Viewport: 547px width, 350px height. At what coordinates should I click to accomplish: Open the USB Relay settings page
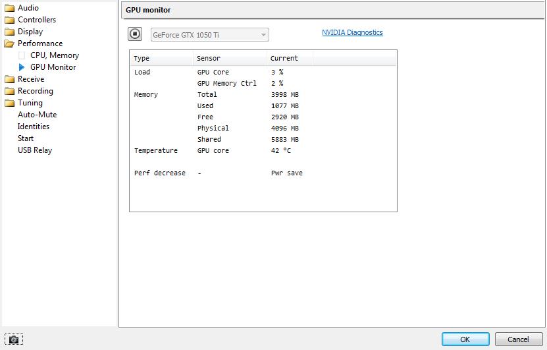coord(34,150)
